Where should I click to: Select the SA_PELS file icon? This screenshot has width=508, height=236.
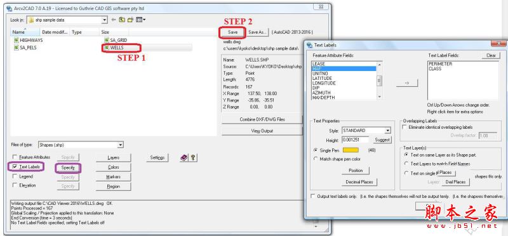point(16,48)
